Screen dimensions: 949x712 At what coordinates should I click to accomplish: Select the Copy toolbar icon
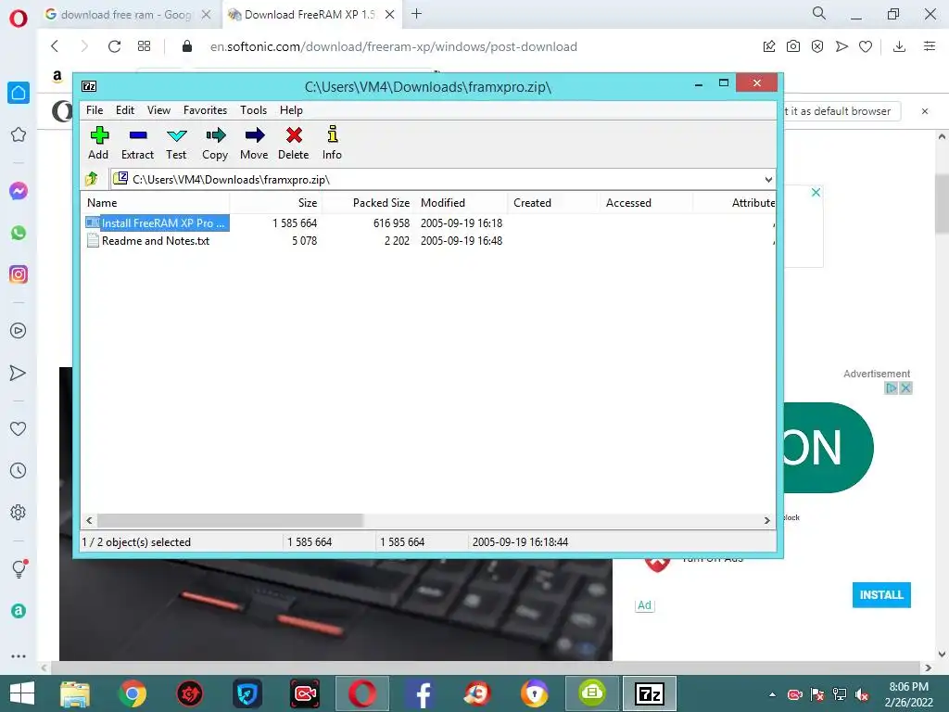coord(215,143)
